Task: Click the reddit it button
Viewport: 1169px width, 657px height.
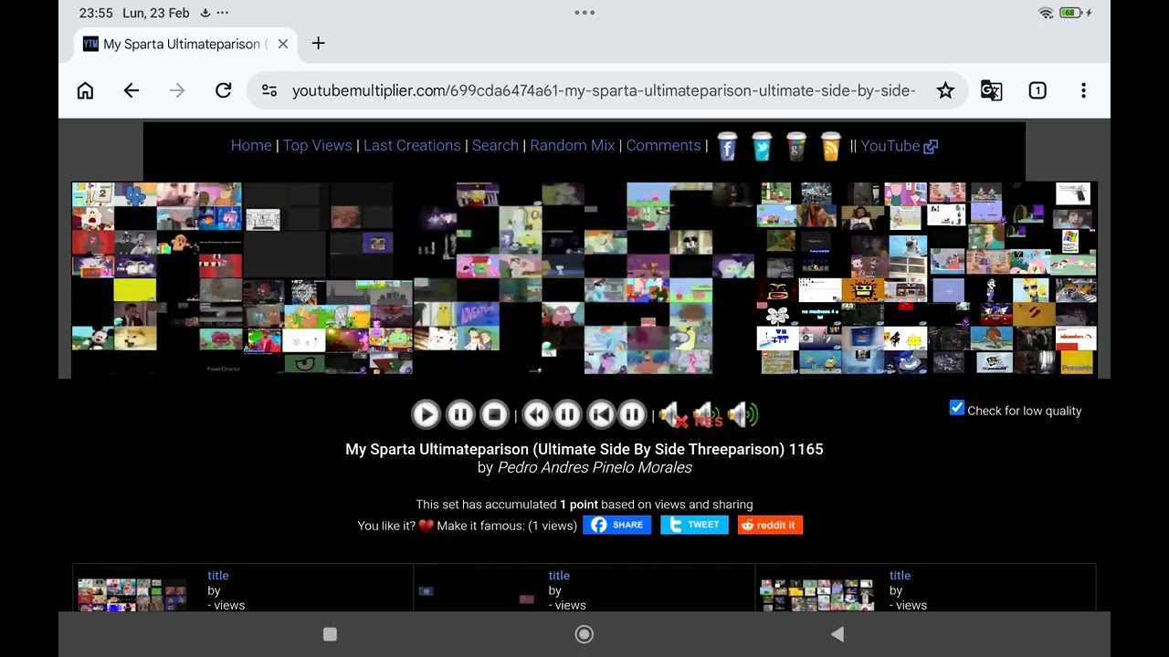Action: coord(770,525)
